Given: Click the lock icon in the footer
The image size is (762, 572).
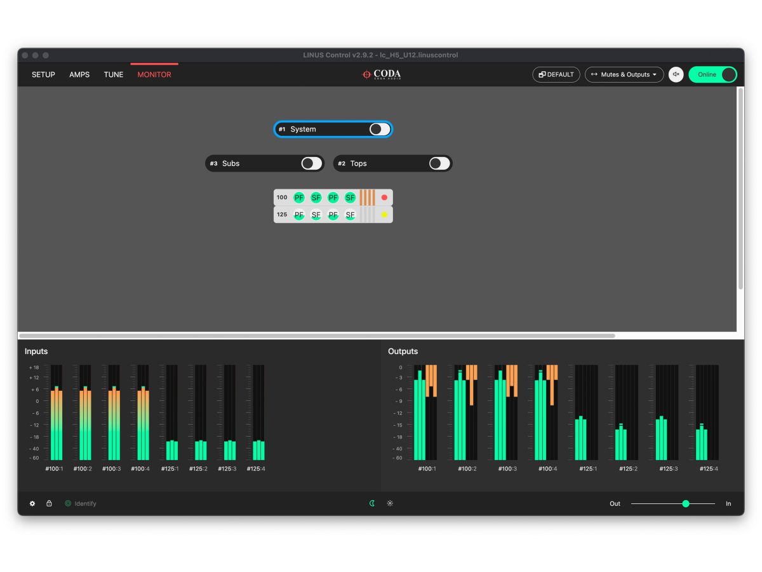Looking at the screenshot, I should coord(49,503).
